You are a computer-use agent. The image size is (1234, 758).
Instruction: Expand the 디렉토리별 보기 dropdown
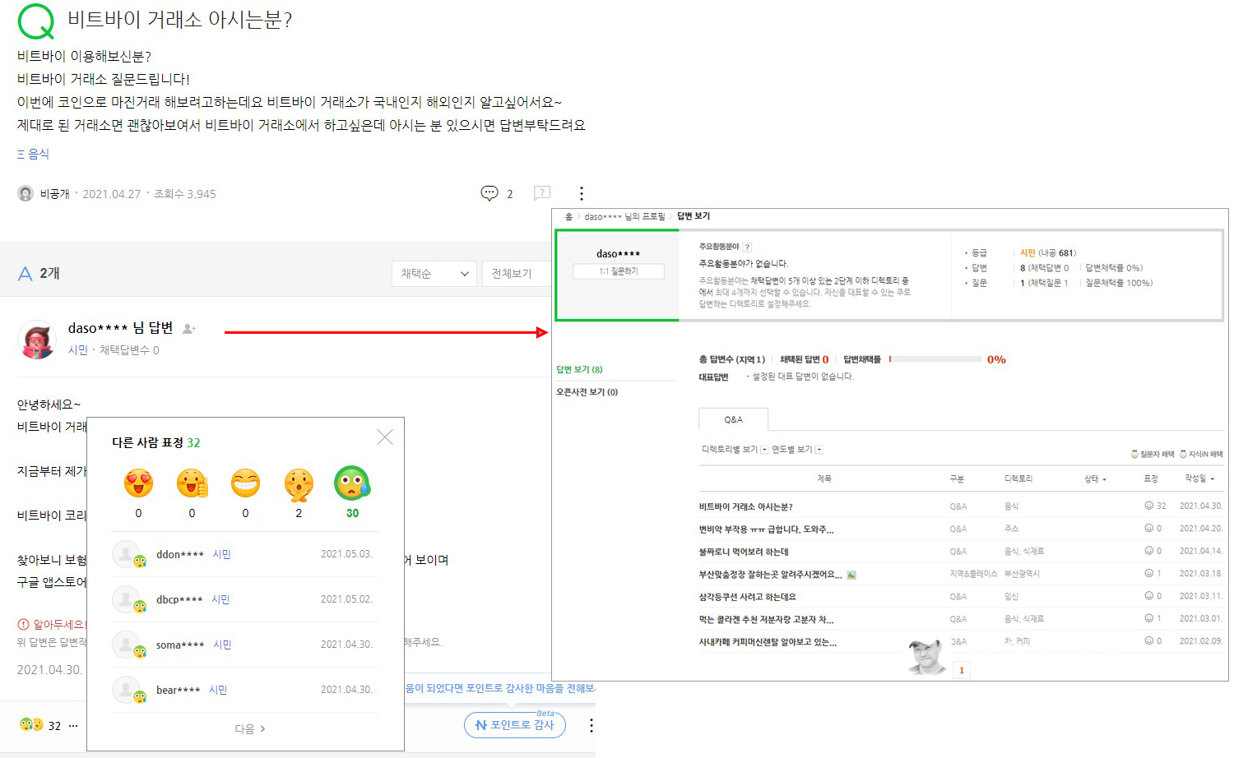point(764,450)
